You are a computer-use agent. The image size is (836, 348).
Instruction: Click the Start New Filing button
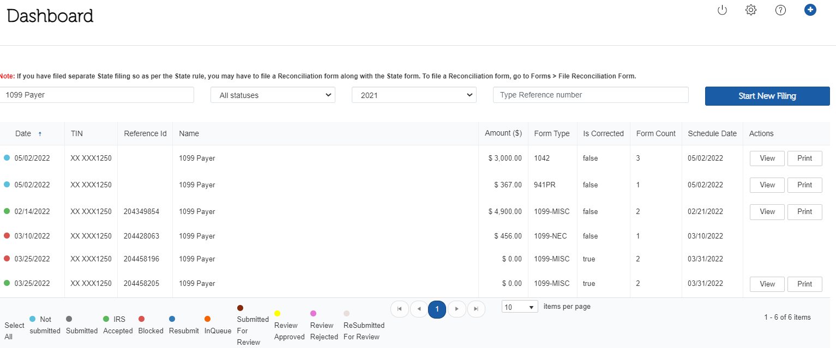[767, 96]
